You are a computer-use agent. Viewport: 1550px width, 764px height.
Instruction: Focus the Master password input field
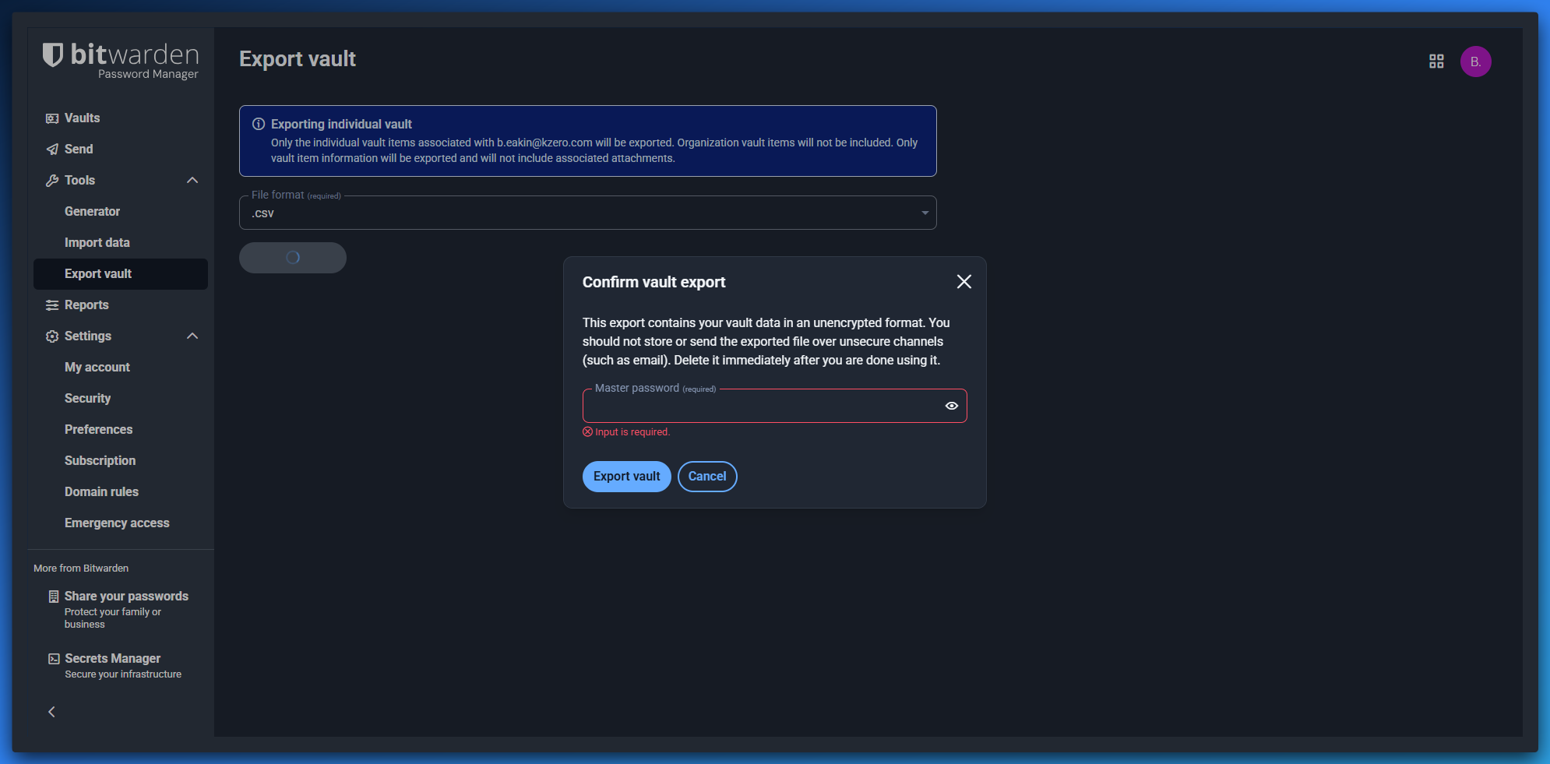click(762, 407)
